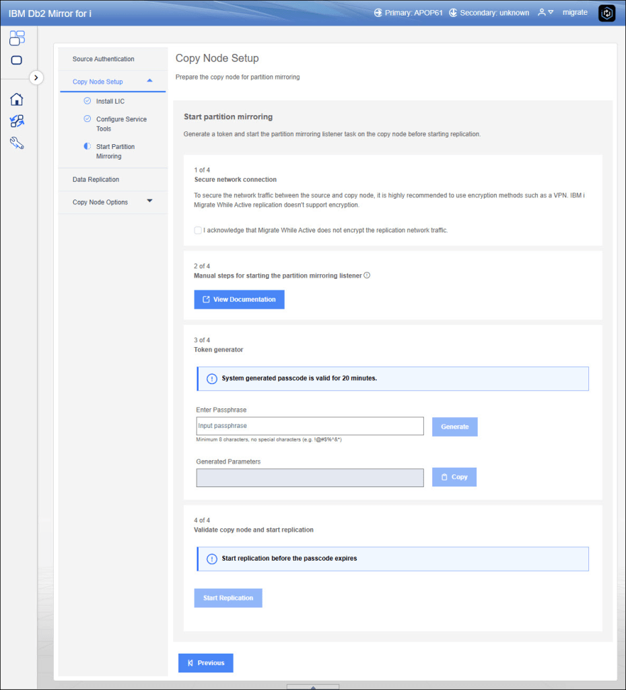Click the Install LIC completed checkmark icon
The image size is (626, 690).
(87, 101)
